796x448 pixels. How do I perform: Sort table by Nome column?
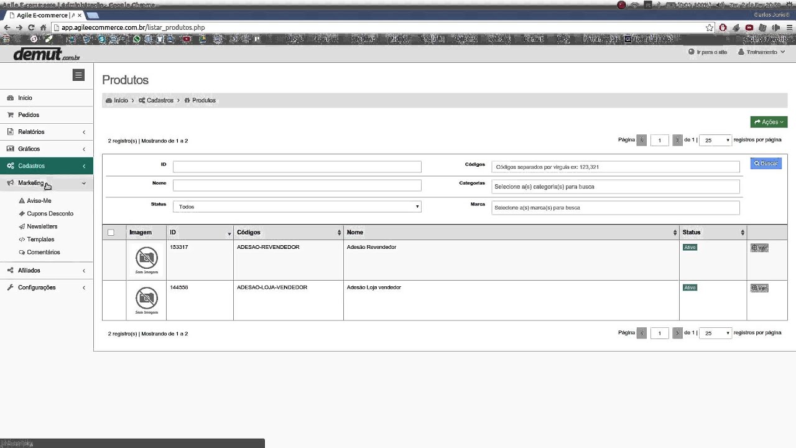511,232
